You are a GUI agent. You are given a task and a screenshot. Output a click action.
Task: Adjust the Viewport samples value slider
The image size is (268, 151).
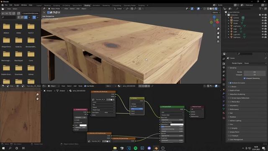255,75
